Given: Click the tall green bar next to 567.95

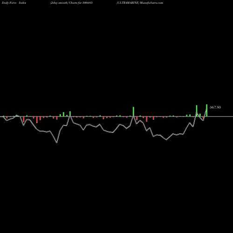Looking at the screenshot, I should tap(207, 110).
